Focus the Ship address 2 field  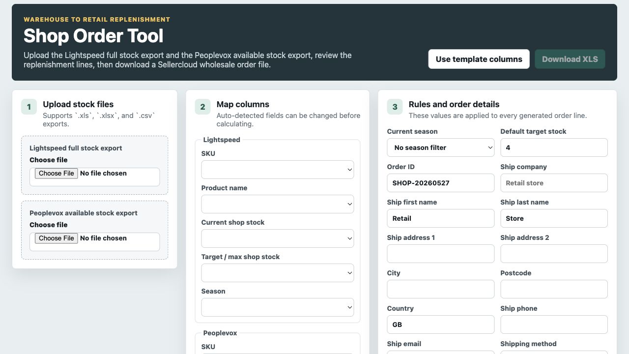pyautogui.click(x=554, y=254)
